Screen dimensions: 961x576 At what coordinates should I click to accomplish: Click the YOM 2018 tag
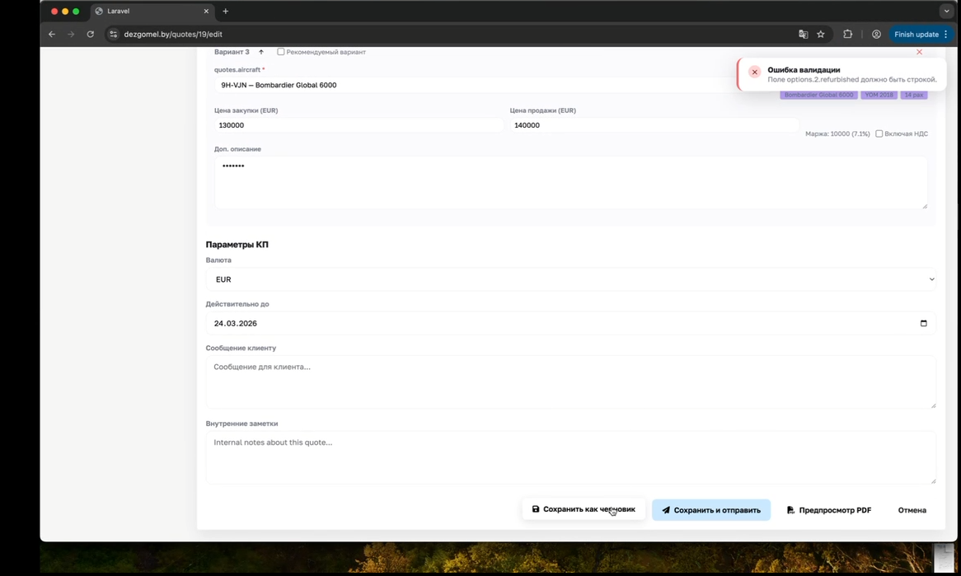click(x=879, y=95)
